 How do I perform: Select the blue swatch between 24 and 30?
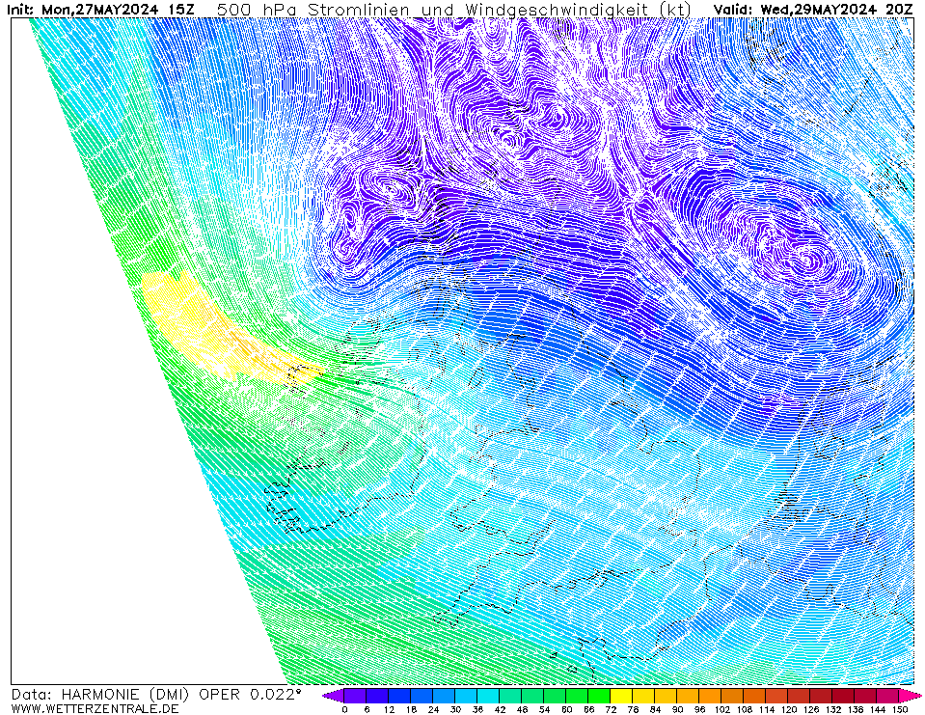(445, 696)
